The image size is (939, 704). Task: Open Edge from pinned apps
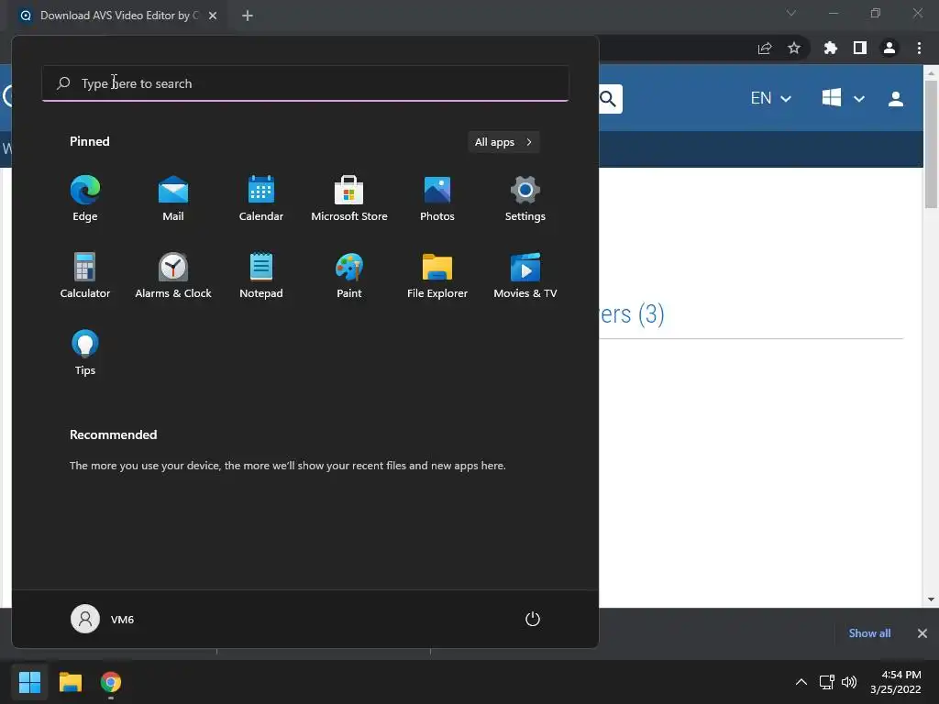click(85, 198)
